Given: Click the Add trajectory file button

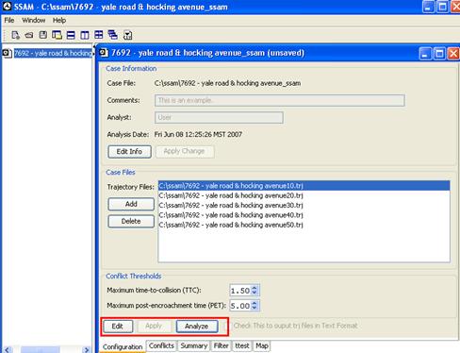Looking at the screenshot, I should coord(131,204).
